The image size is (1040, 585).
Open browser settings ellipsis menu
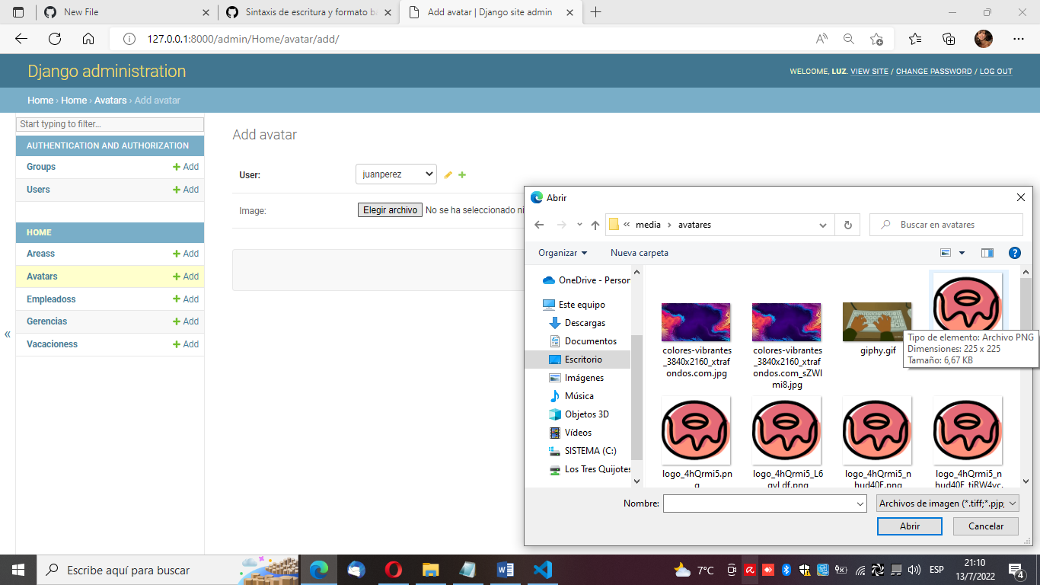pos(1019,39)
